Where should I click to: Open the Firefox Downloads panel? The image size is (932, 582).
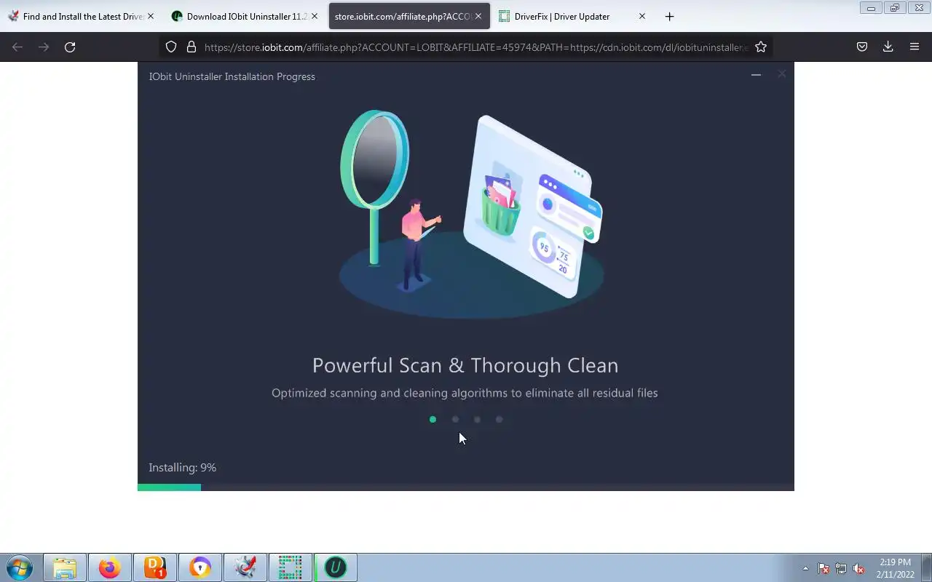(x=888, y=47)
